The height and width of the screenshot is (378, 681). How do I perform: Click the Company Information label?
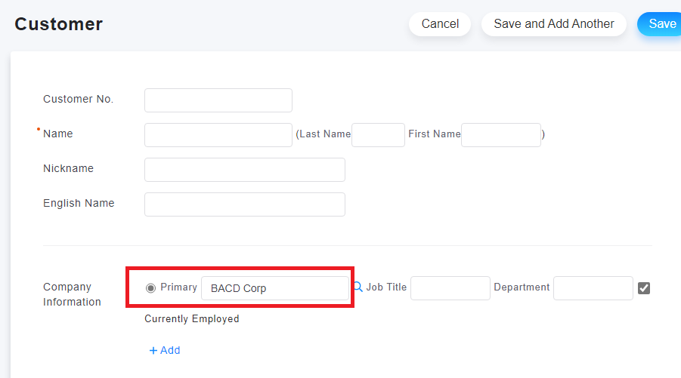pos(72,294)
